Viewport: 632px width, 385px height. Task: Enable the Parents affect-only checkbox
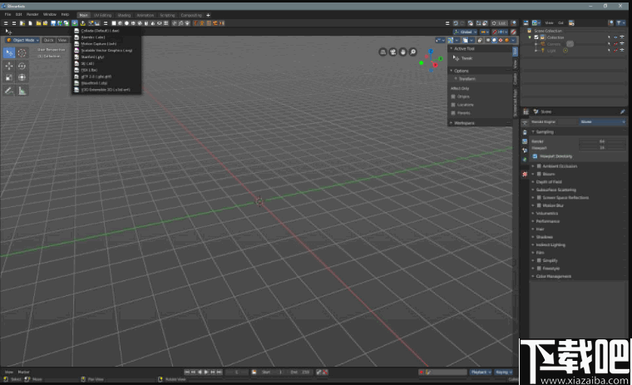coord(453,113)
